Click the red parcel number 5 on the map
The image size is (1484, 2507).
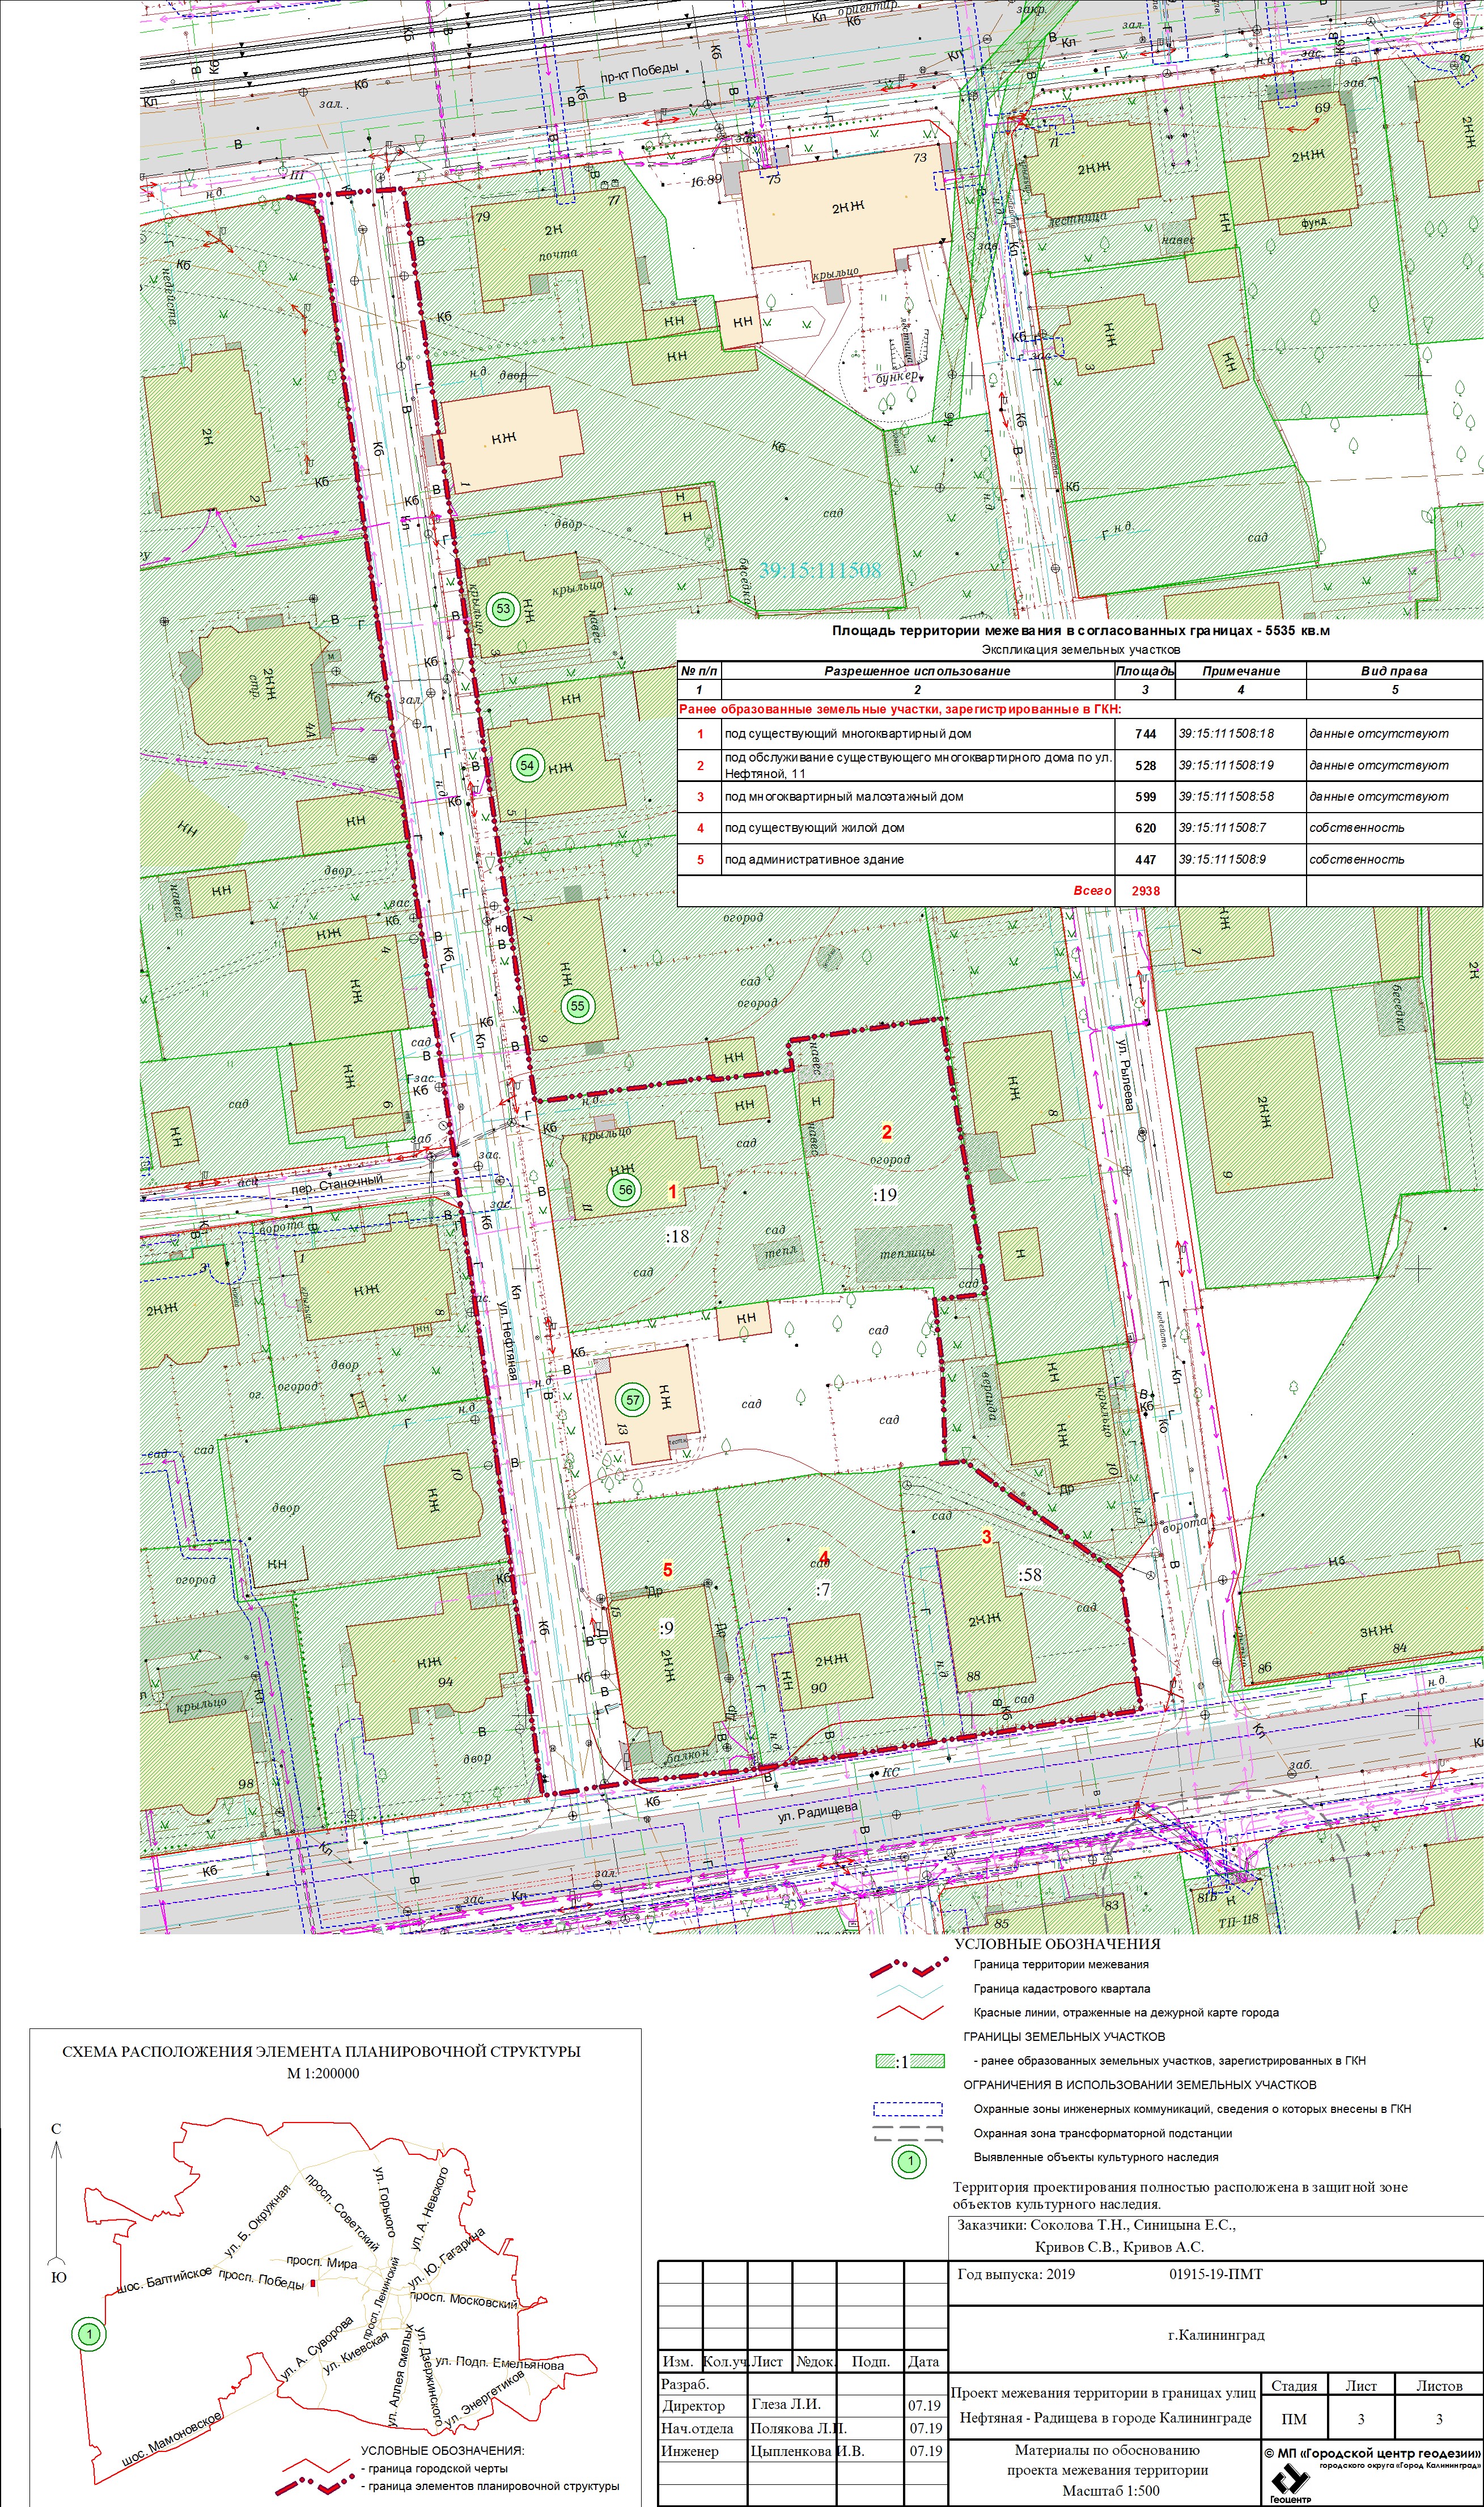click(x=668, y=1571)
